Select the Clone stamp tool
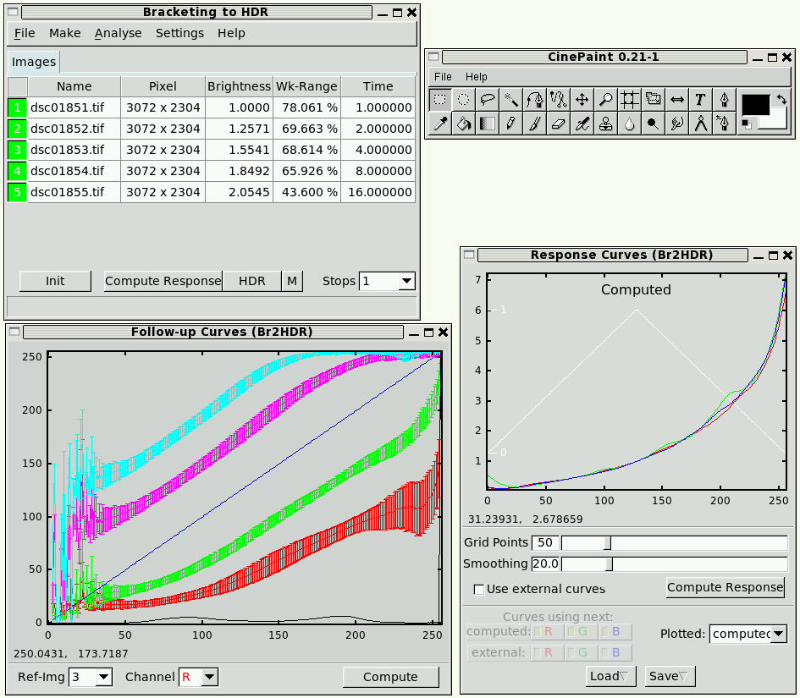 [606, 124]
